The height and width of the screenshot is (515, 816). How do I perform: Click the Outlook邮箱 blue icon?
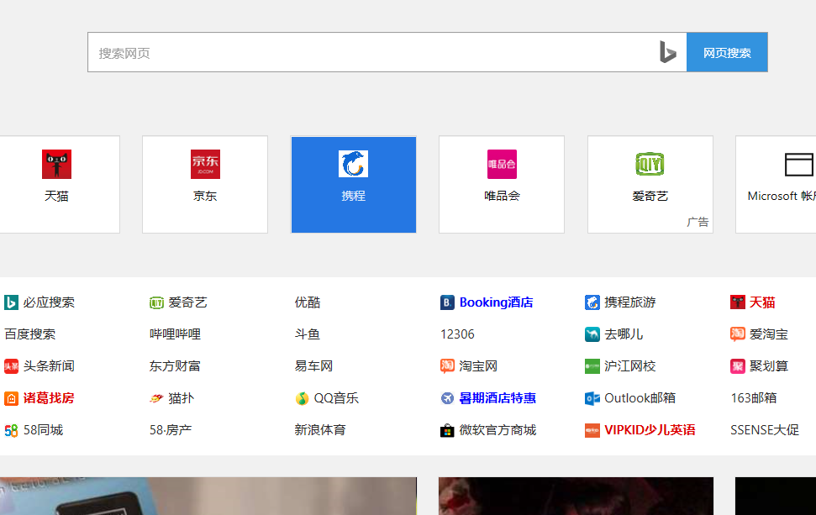(592, 398)
